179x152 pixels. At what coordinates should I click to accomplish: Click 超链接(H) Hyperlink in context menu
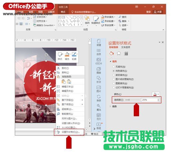(70, 109)
